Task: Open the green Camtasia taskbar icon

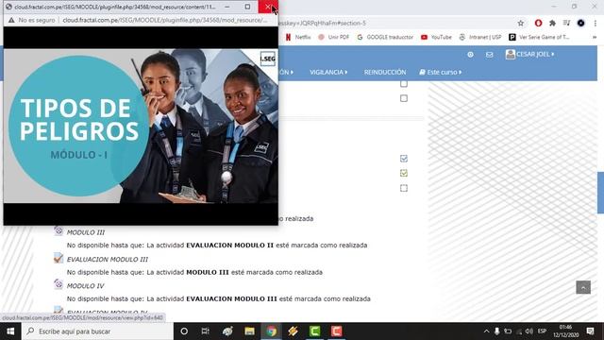Action: click(314, 331)
